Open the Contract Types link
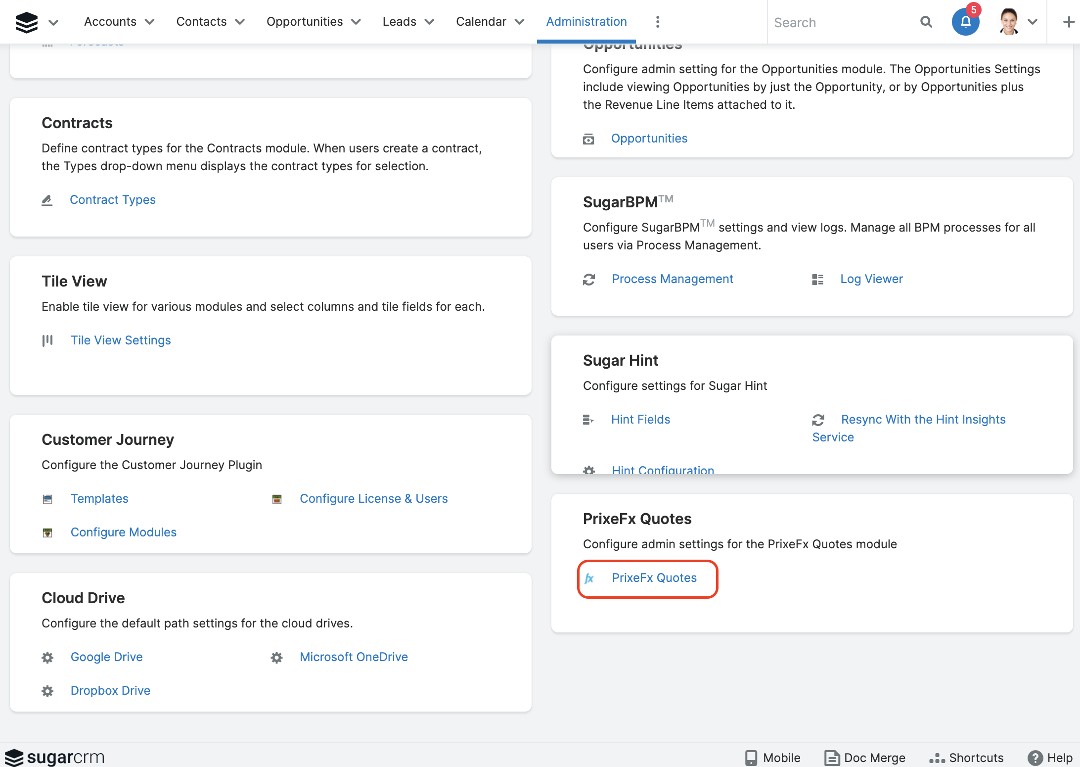 click(112, 200)
